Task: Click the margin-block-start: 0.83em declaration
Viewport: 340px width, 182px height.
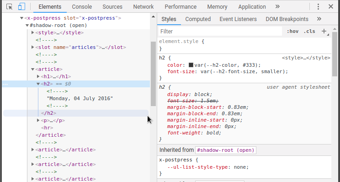Action: (x=208, y=107)
